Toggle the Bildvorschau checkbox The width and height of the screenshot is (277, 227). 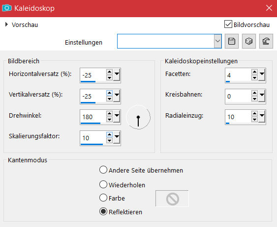coord(228,24)
